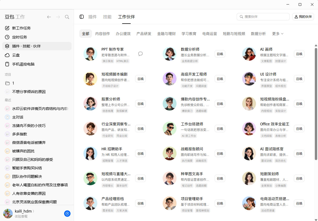The image size is (318, 221).
Task: Click the 财报解读 tag
Action: tap(122, 111)
